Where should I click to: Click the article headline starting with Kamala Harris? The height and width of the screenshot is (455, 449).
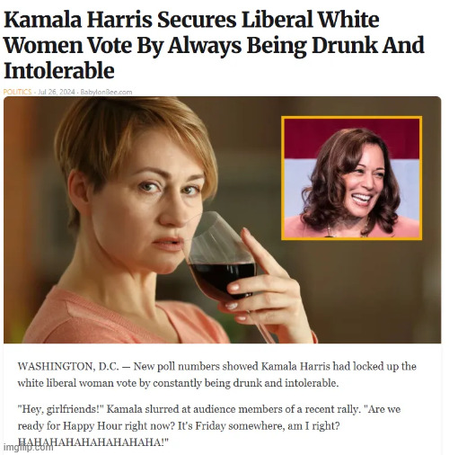(x=214, y=45)
